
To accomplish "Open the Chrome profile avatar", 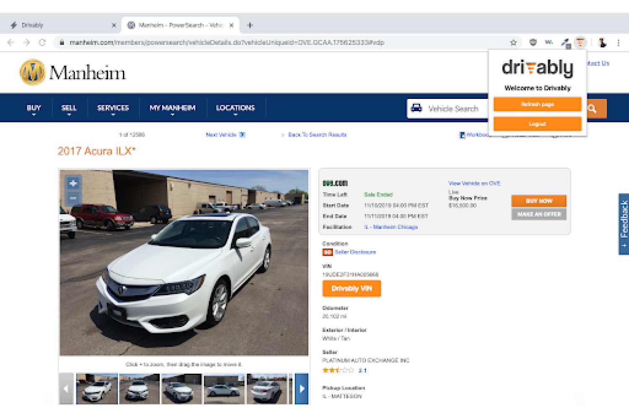I will click(x=603, y=42).
